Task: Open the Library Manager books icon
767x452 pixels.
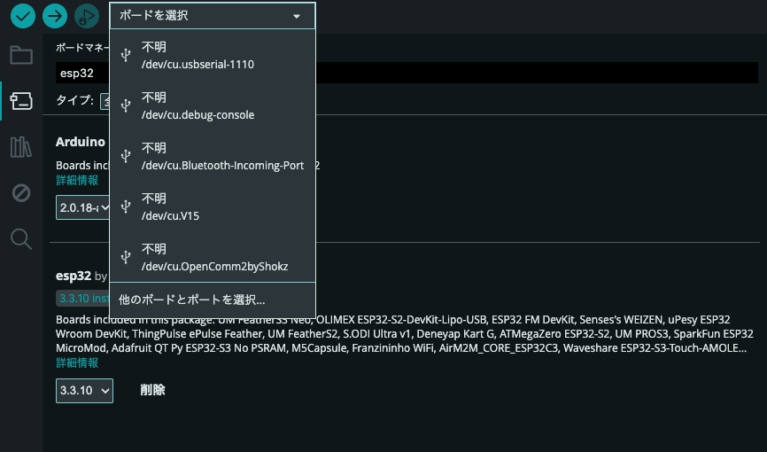Action: click(x=21, y=147)
